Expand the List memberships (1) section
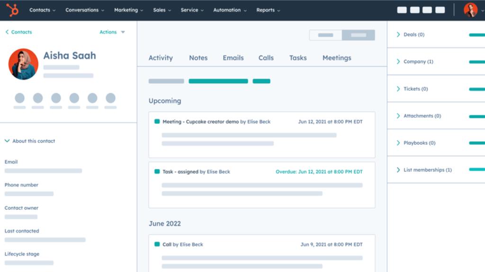The height and width of the screenshot is (272, 485). pos(398,170)
